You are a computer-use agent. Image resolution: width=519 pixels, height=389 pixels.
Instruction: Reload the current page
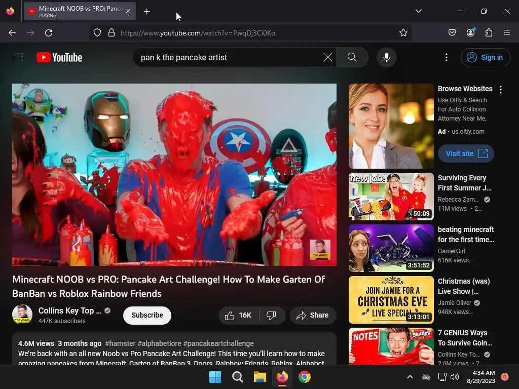pos(49,33)
